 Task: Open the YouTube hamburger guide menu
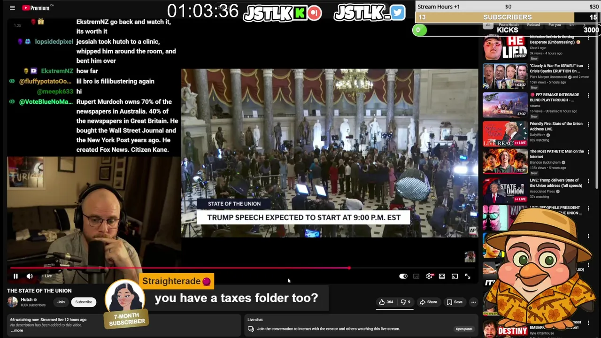(x=12, y=8)
